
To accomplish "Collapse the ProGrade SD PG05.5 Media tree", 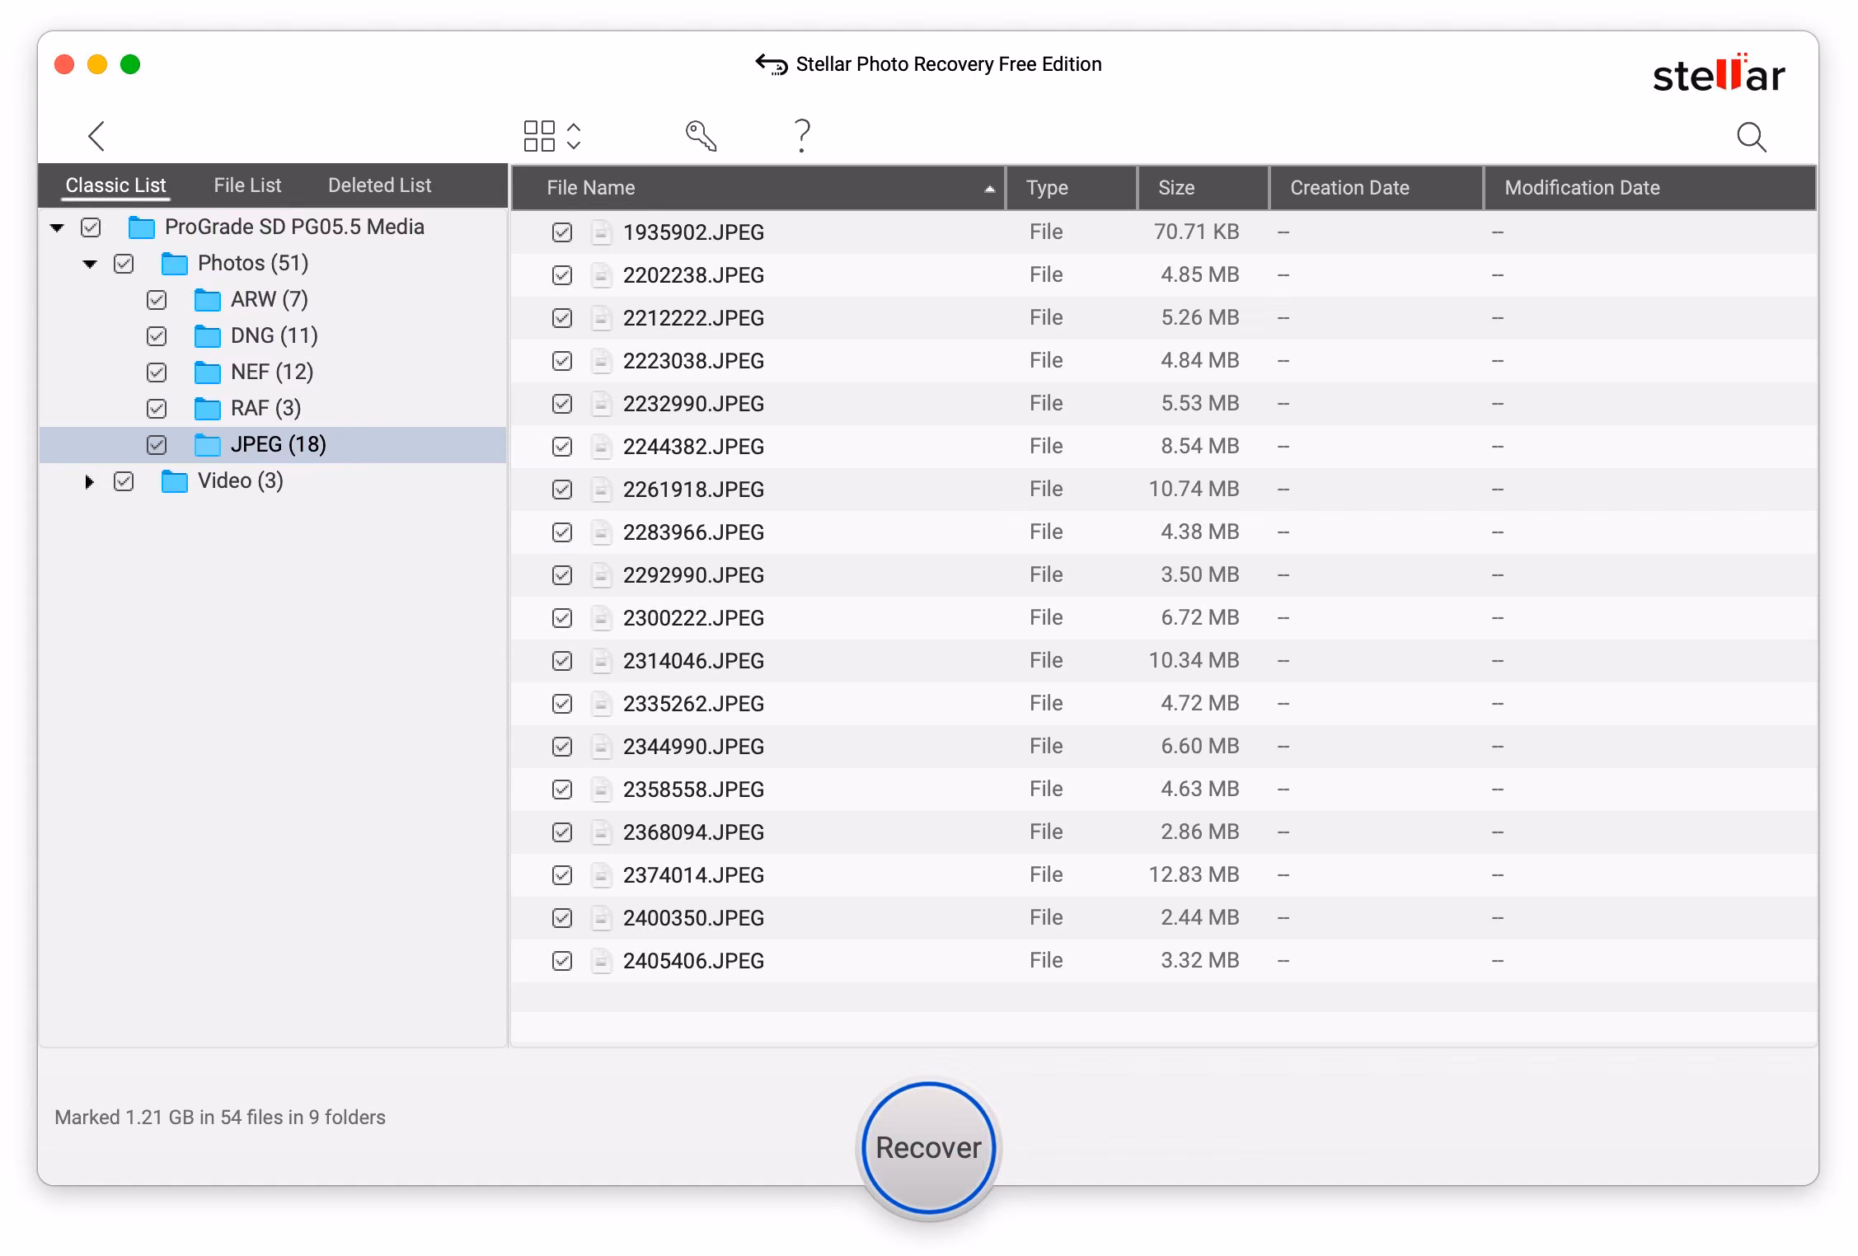I will coord(57,227).
